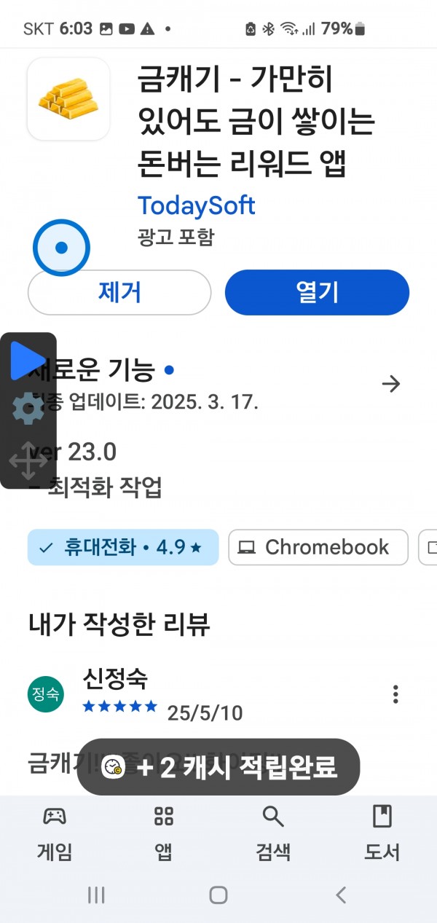The width and height of the screenshot is (437, 923).
Task: Open the TodaySoft developer link
Action: (197, 206)
